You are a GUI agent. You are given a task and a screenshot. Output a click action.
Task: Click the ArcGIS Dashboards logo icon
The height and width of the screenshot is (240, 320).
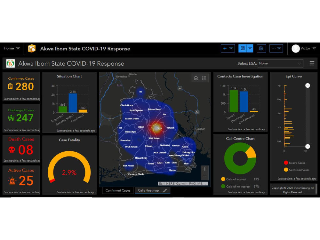point(32,49)
